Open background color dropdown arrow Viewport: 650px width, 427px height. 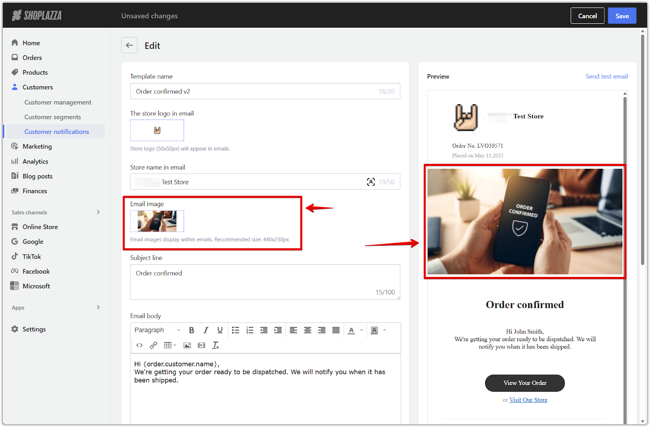[385, 330]
